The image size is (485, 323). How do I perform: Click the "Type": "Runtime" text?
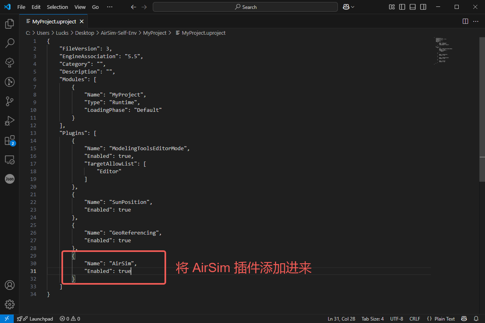(112, 102)
